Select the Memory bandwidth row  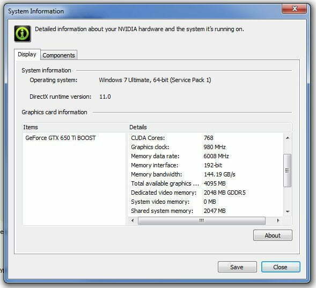coord(205,174)
